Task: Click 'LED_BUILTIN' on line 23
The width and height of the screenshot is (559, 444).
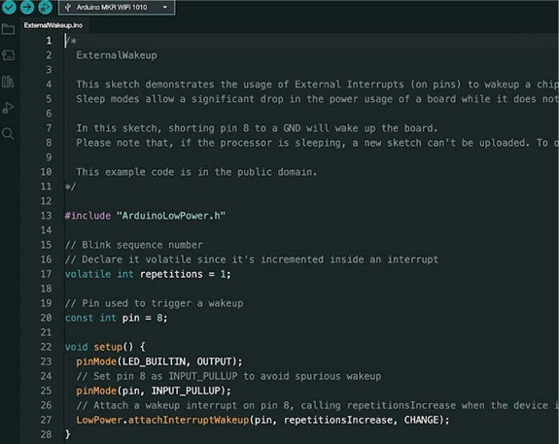Action: point(154,361)
